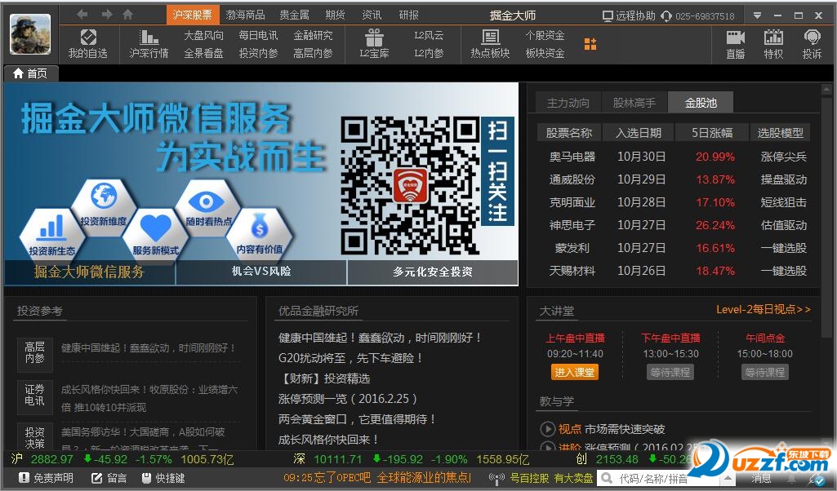Click the 快捷键 shortcut keys icon
The height and width of the screenshot is (491, 837).
[x=146, y=478]
